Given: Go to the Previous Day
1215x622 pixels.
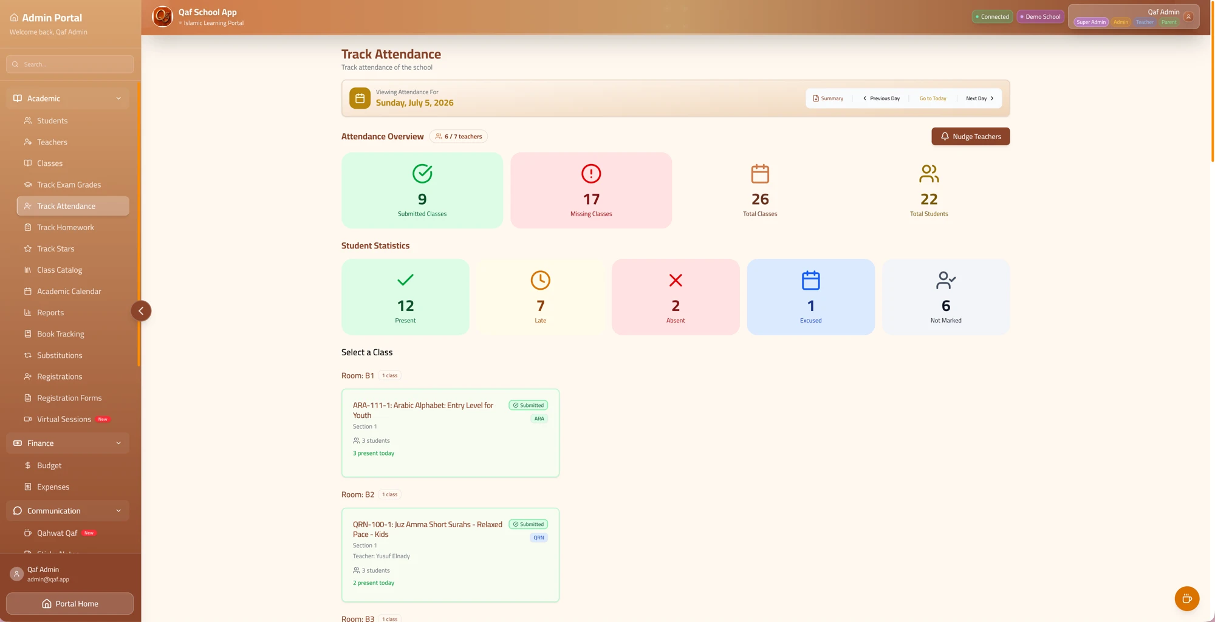Looking at the screenshot, I should point(881,98).
